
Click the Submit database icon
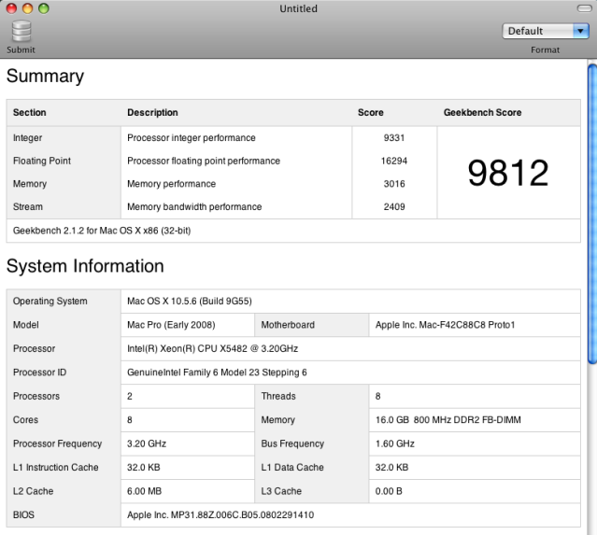[x=21, y=31]
